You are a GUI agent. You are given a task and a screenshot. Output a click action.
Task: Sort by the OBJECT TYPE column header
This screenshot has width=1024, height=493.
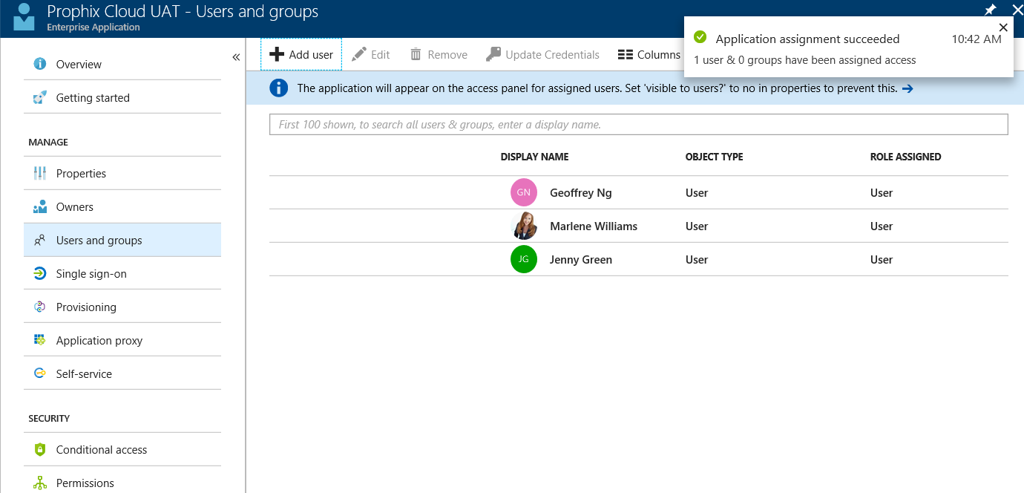714,157
